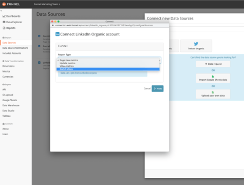This screenshot has height=185, width=244.
Task: Click Import Google Sheets data button
Action: coord(213,78)
